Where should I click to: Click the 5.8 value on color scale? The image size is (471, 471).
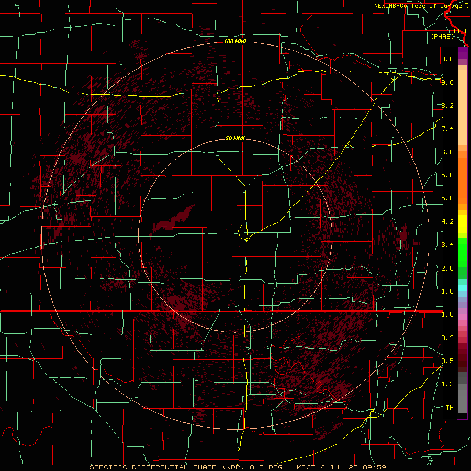click(x=447, y=175)
